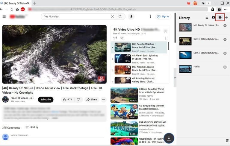Open a new browser tab
230x146 pixels.
coord(35,3)
